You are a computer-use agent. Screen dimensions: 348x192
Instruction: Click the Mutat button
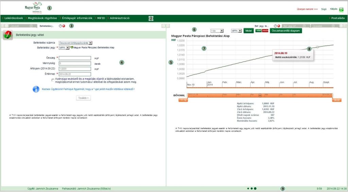(x=248, y=31)
